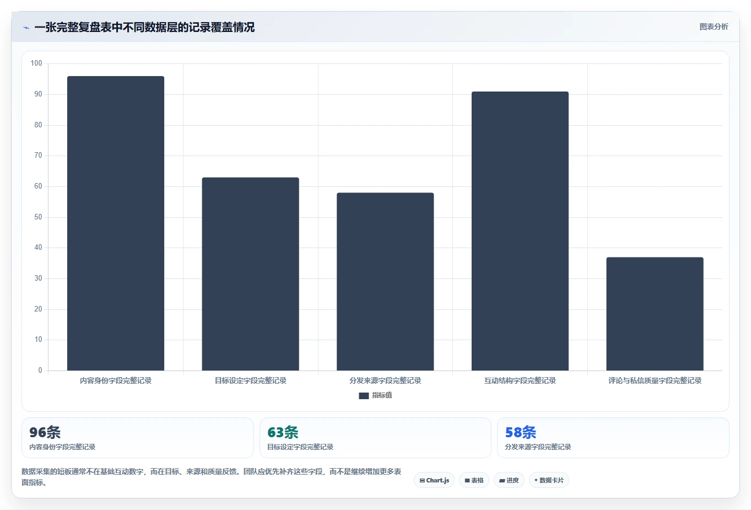Viewport: 751px width, 510px height.
Task: Click the x-axis label 评论与私信质量字段完整记录
Action: click(x=655, y=380)
